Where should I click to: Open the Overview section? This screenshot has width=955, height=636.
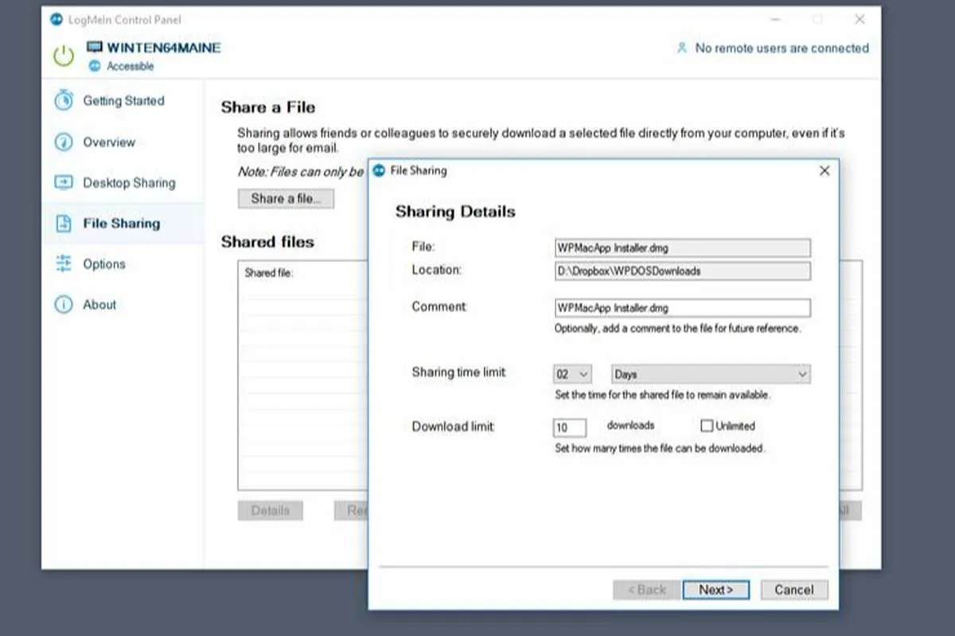(x=109, y=142)
